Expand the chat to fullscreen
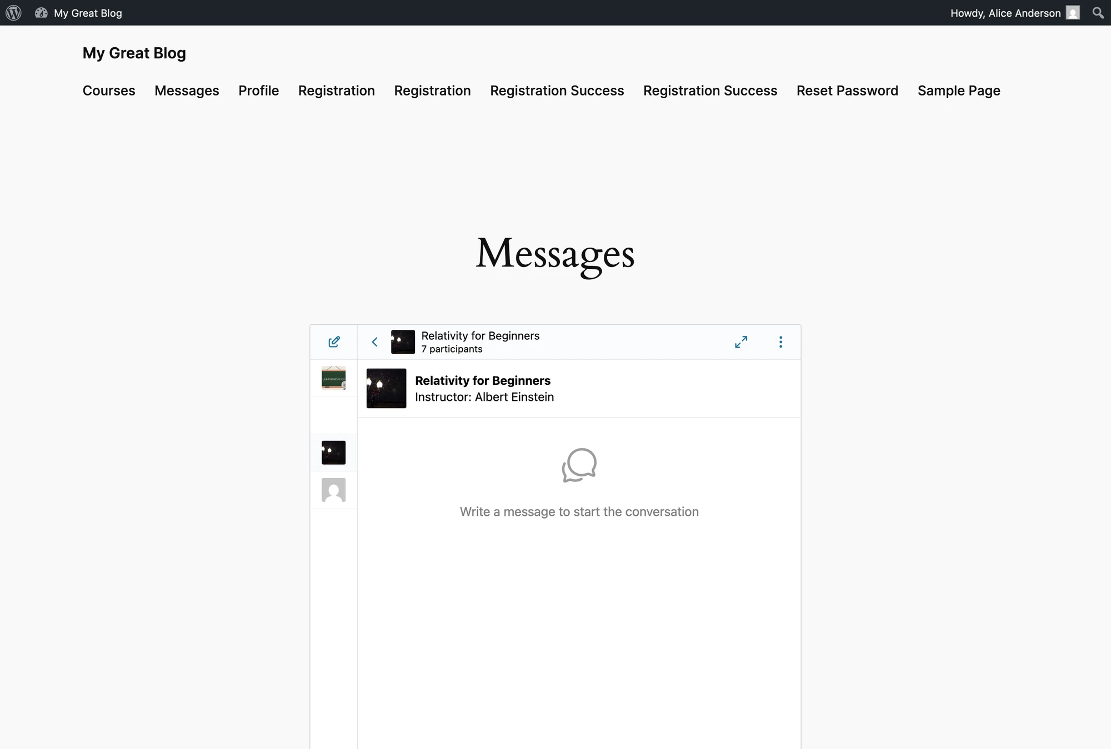This screenshot has height=749, width=1111. tap(741, 342)
